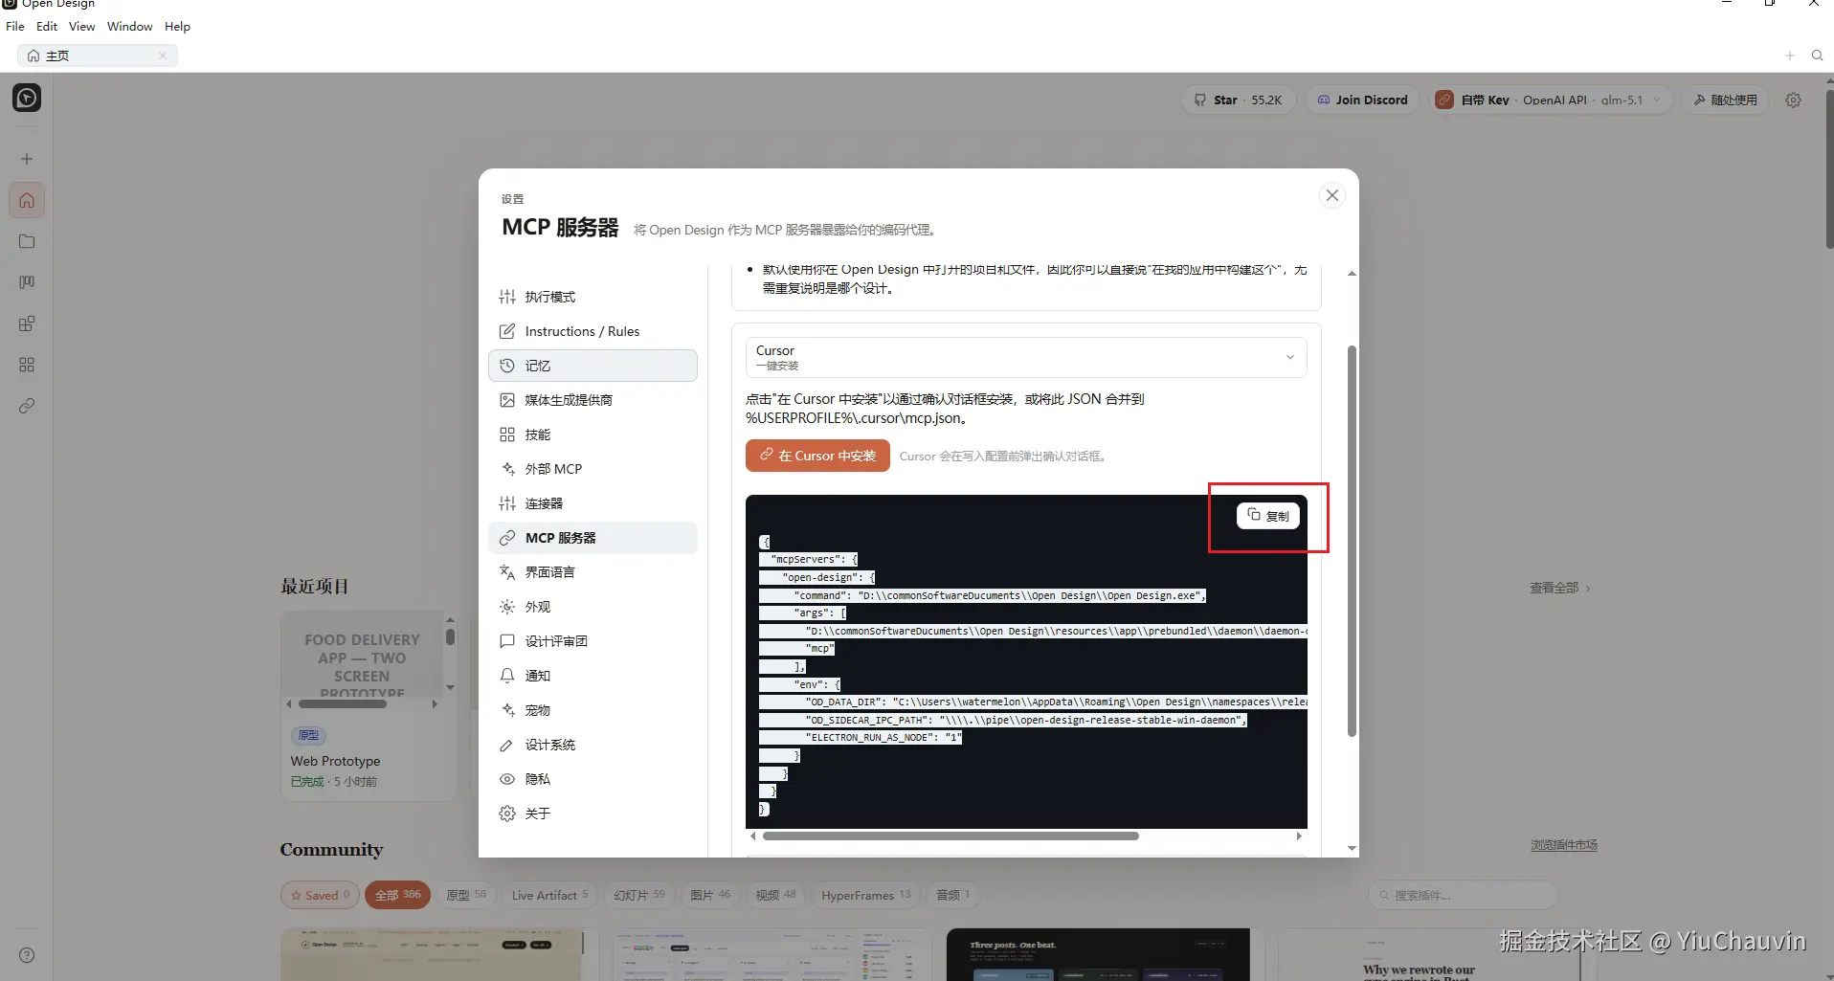Open the home icon in left sidebar
Image resolution: width=1834 pixels, height=981 pixels.
tap(27, 200)
